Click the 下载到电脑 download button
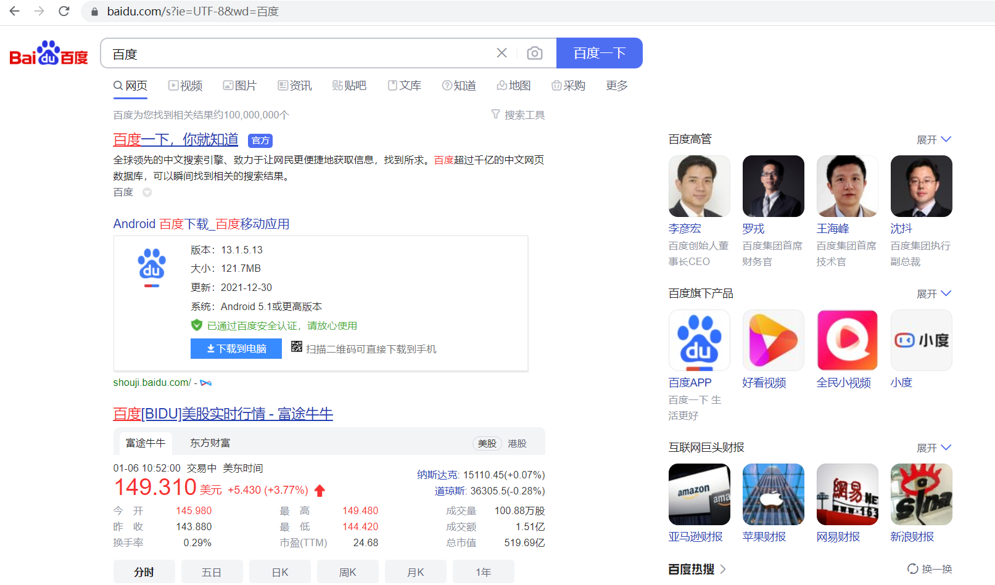This screenshot has height=585, width=995. (236, 349)
